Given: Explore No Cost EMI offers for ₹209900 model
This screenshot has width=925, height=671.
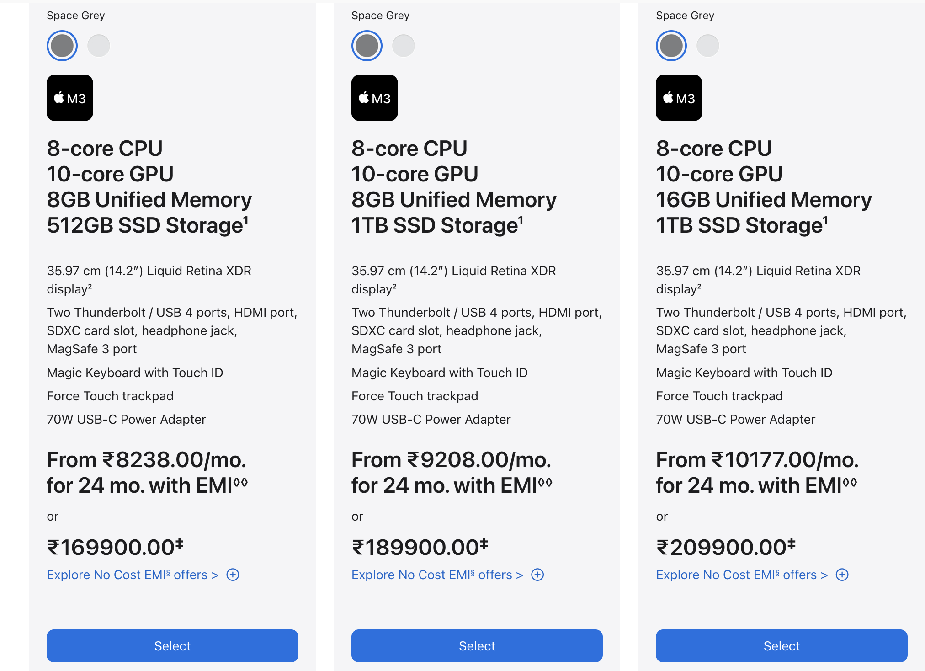Looking at the screenshot, I should (x=741, y=575).
